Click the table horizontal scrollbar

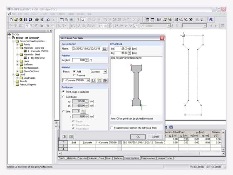click(x=131, y=153)
